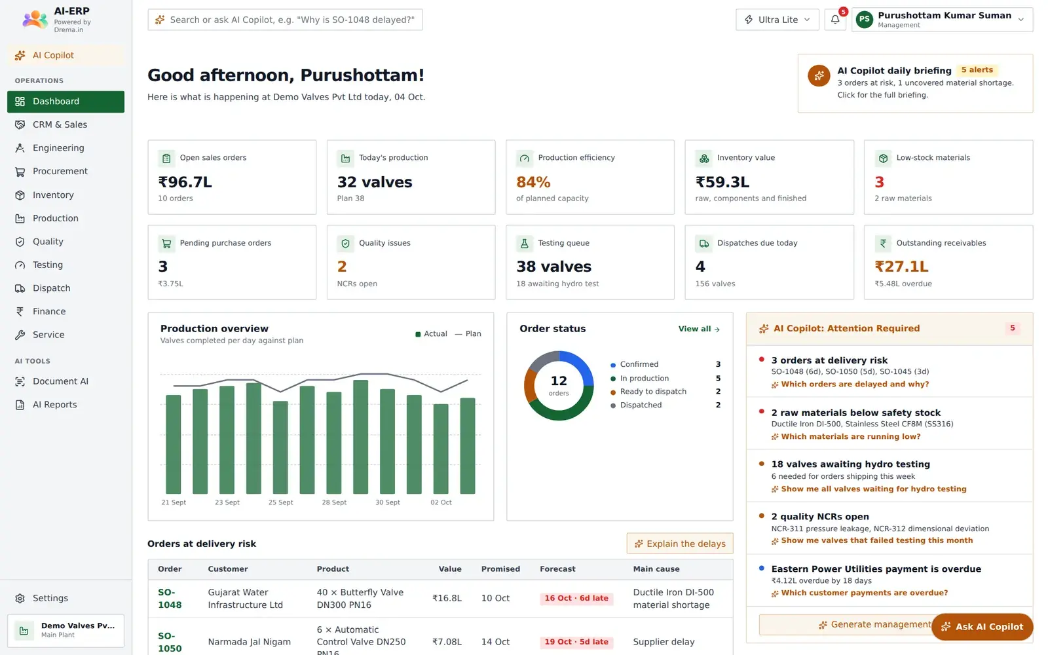
Task: Click the Production efficiency gauge icon
Action: click(524, 158)
